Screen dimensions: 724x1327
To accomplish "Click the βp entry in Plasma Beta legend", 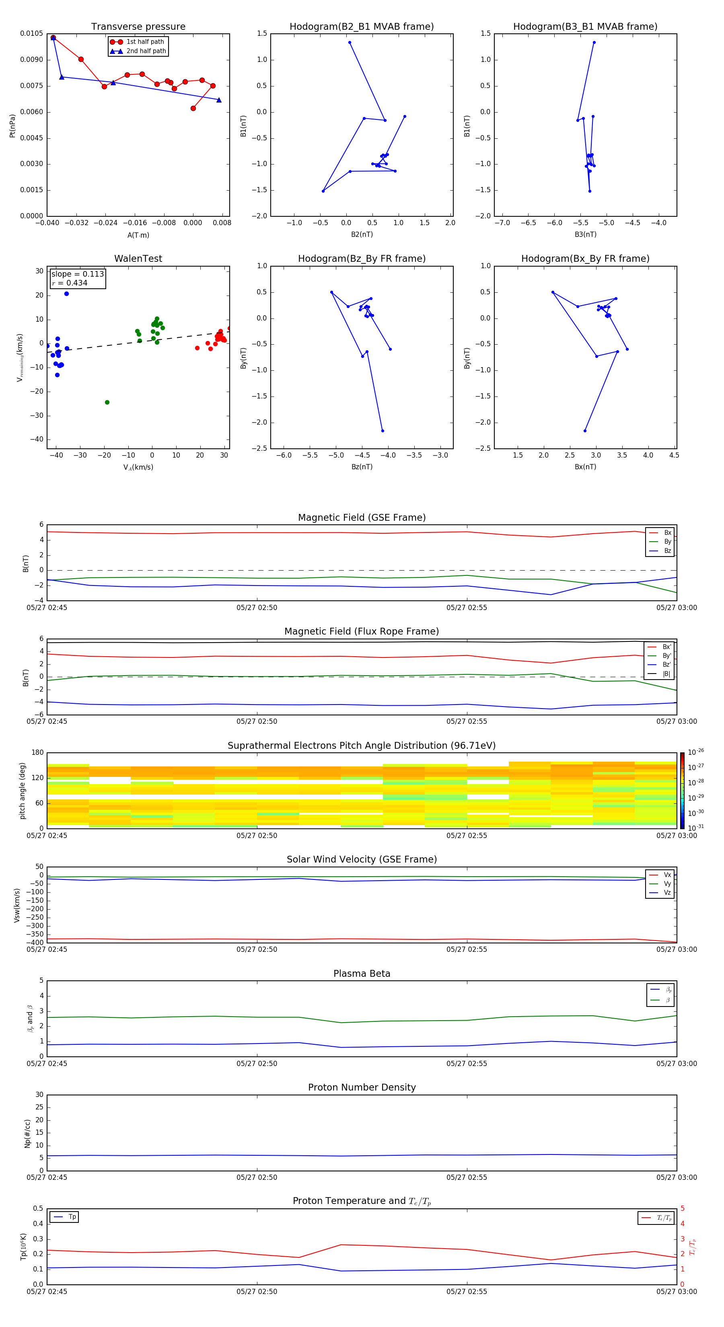I will [660, 989].
